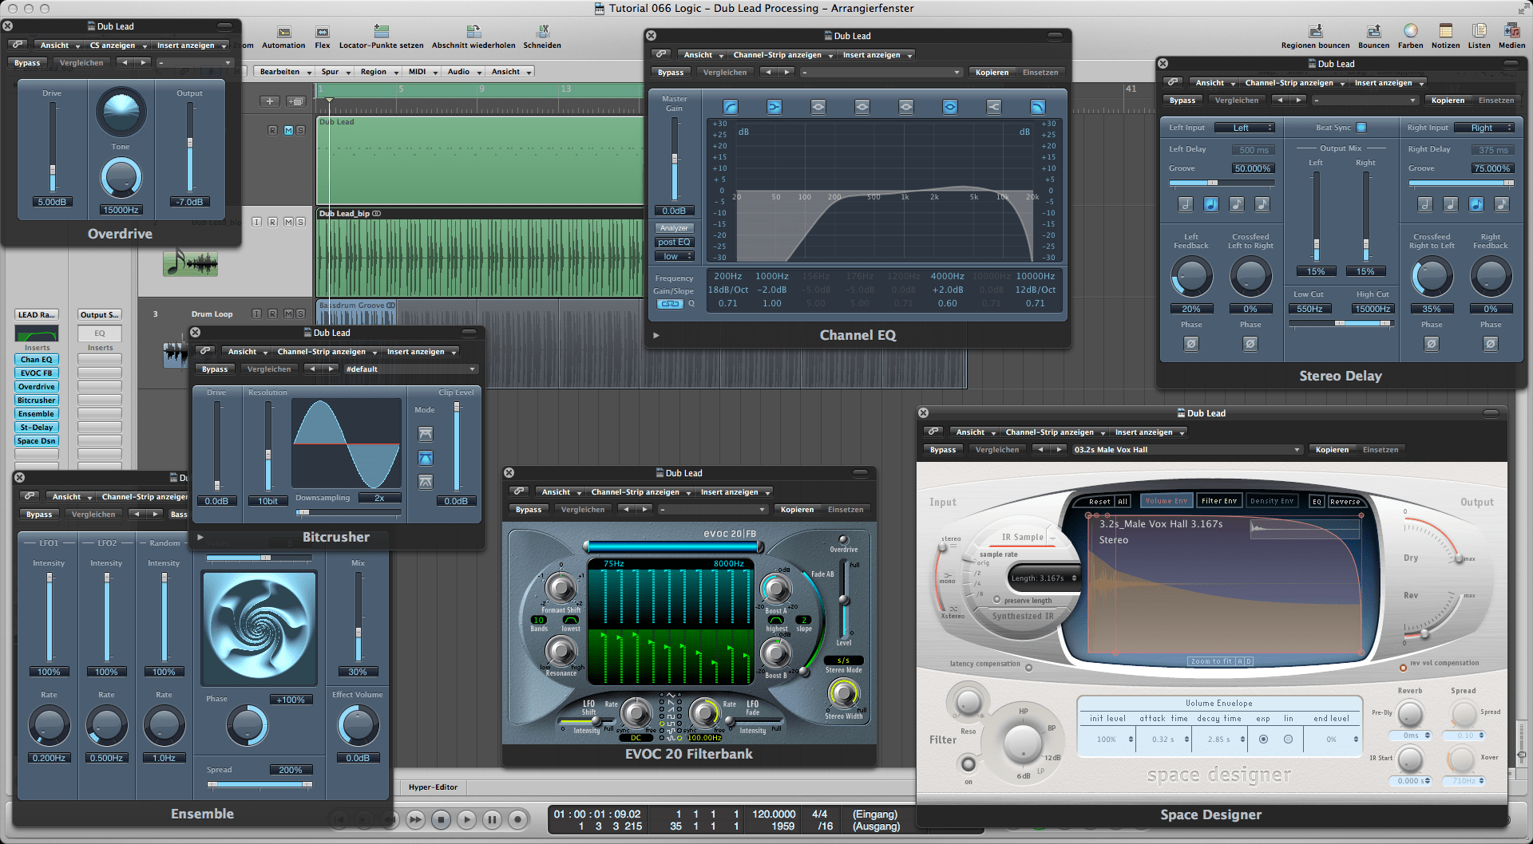This screenshot has height=844, width=1533.
Task: Enable the low-cut filter band in Channel EQ
Action: point(730,107)
